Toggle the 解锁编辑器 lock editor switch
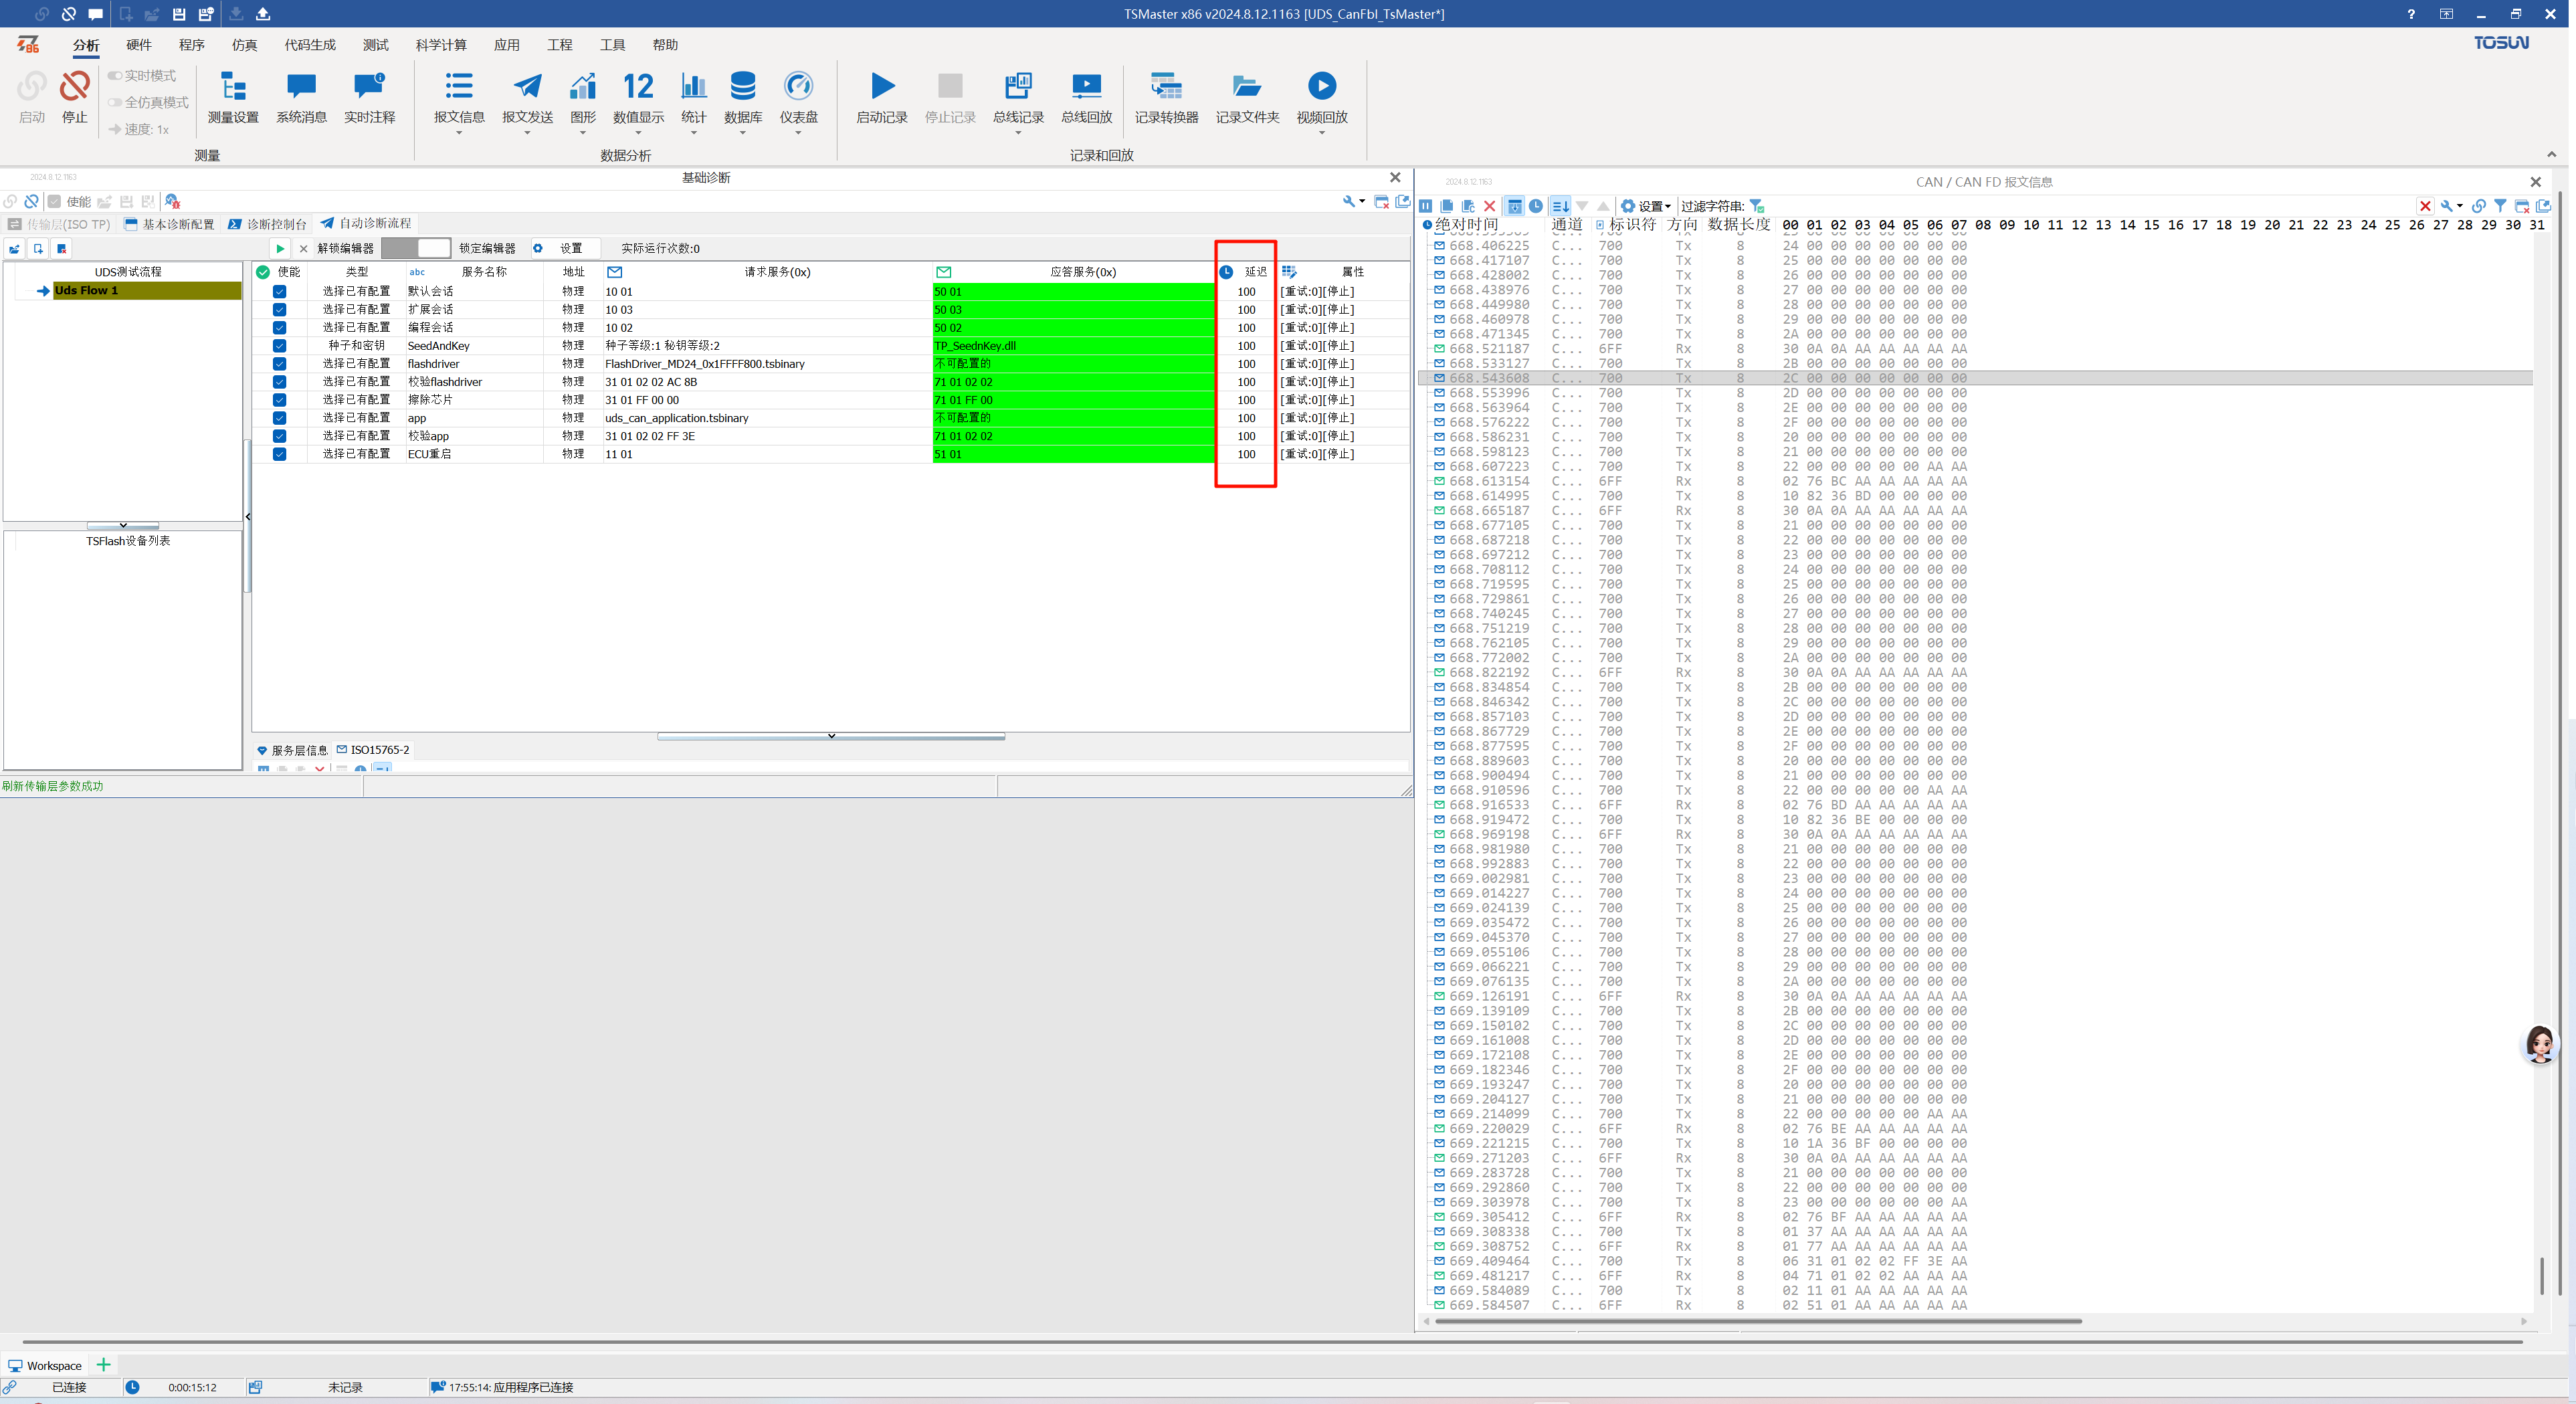The width and height of the screenshot is (2576, 1404). click(x=416, y=248)
